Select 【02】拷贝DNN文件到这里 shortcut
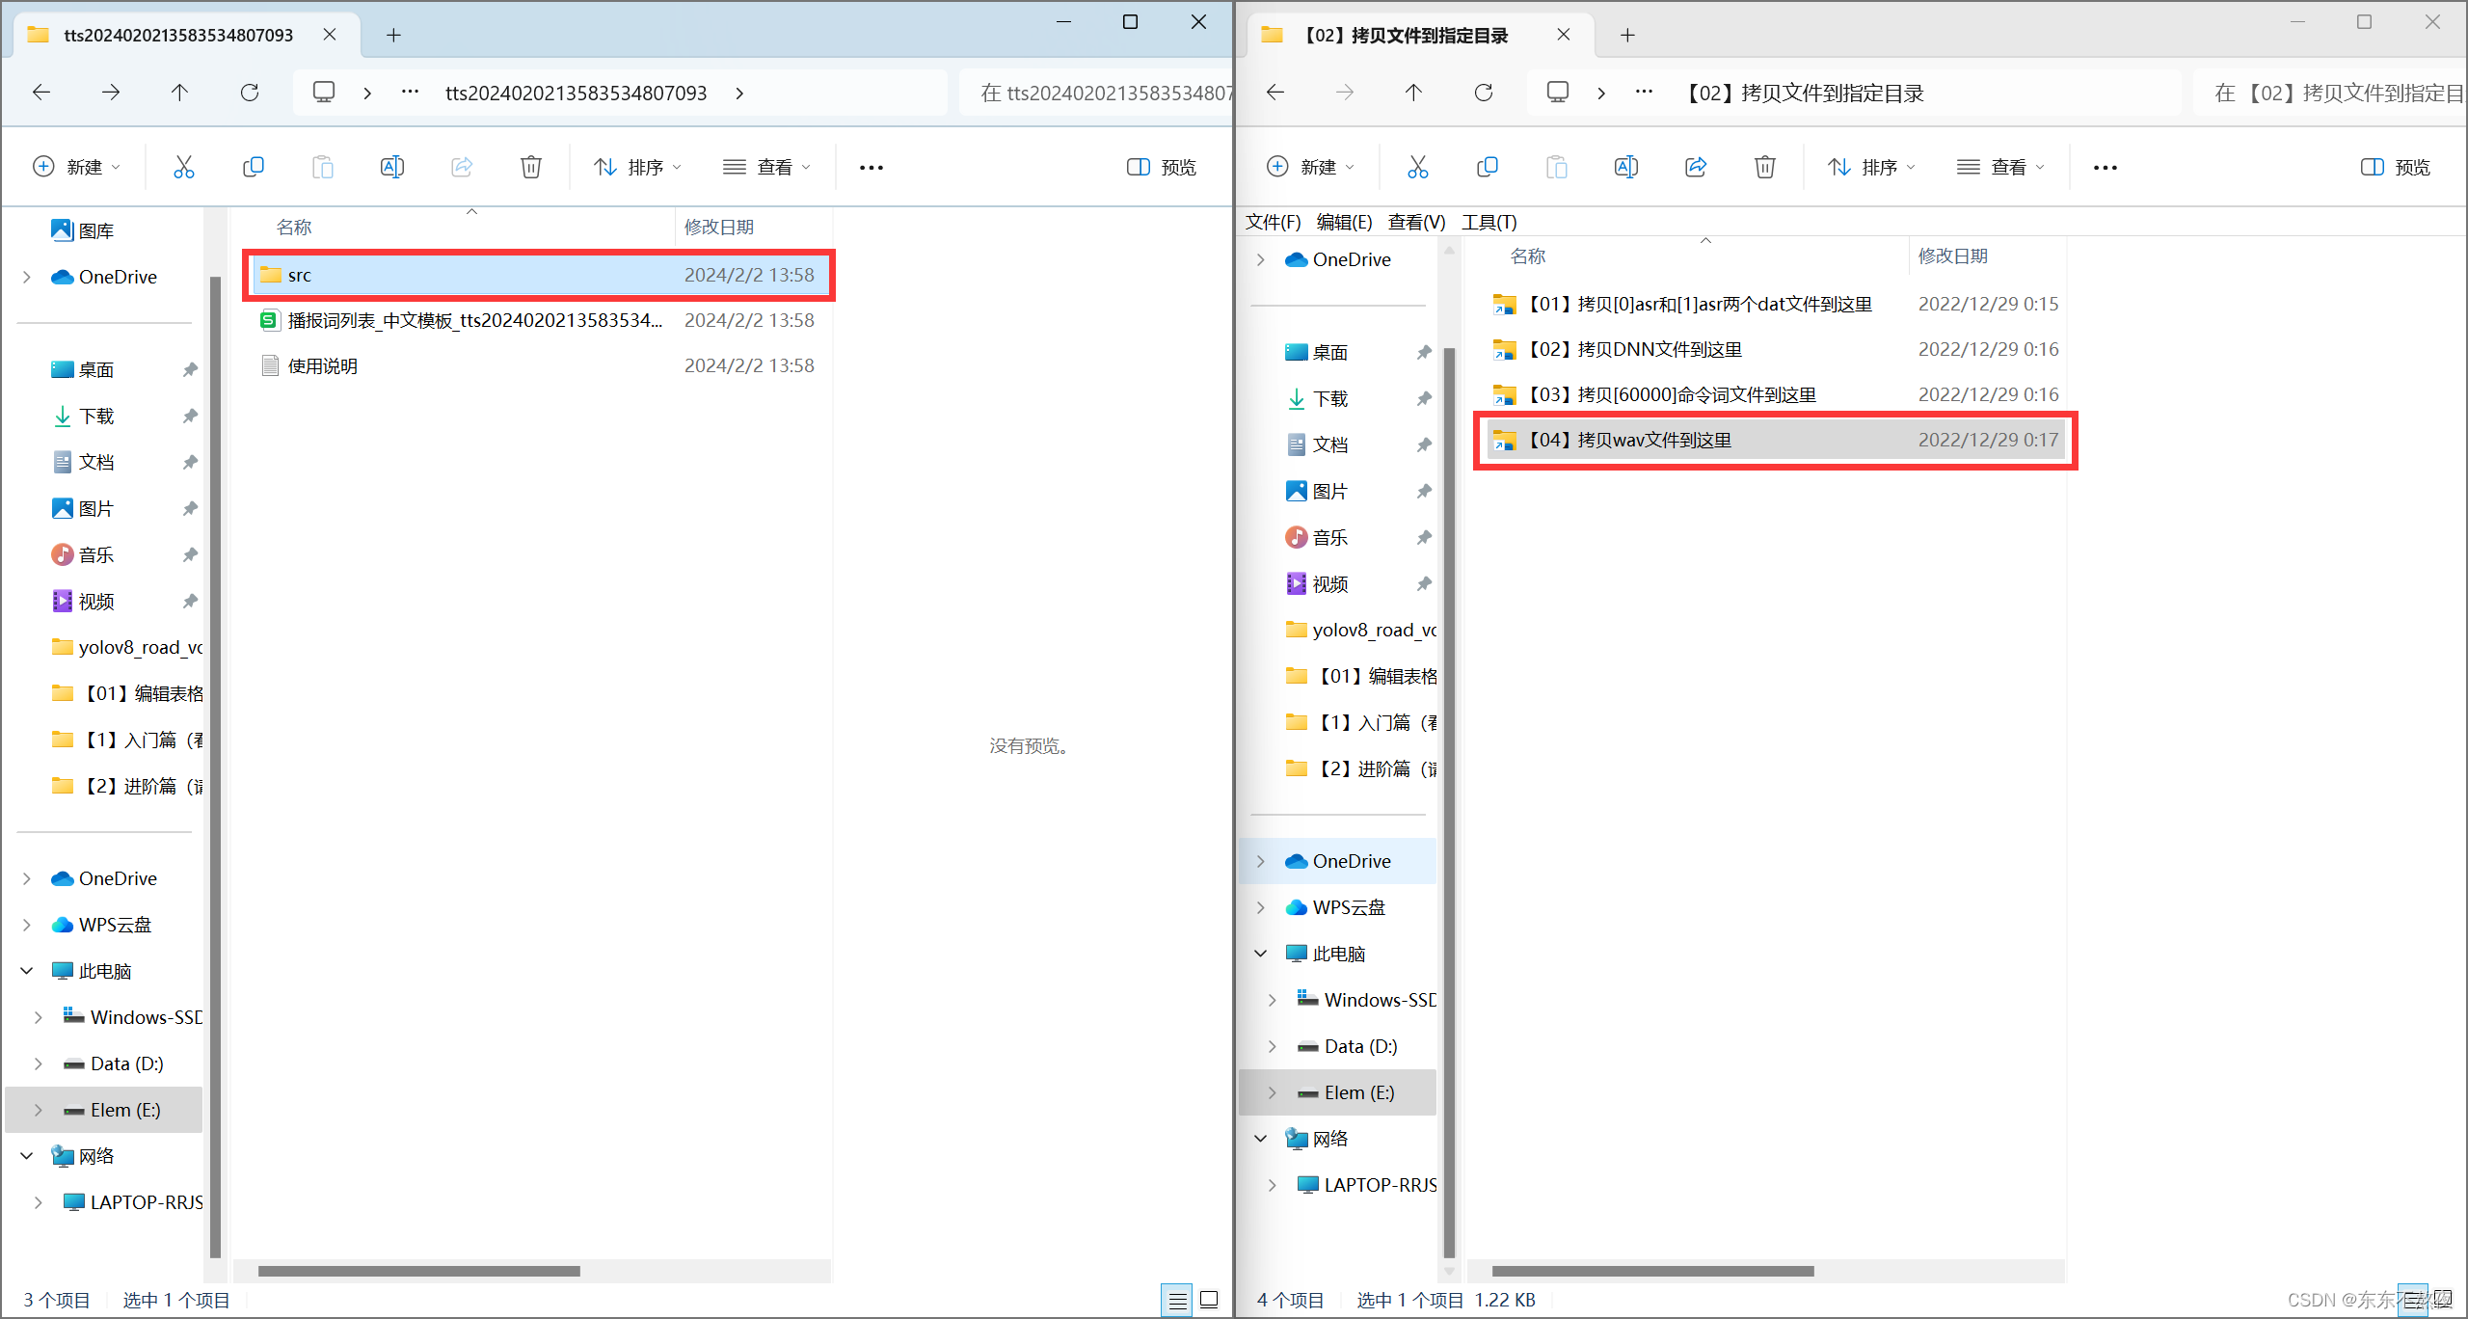 [x=1774, y=349]
